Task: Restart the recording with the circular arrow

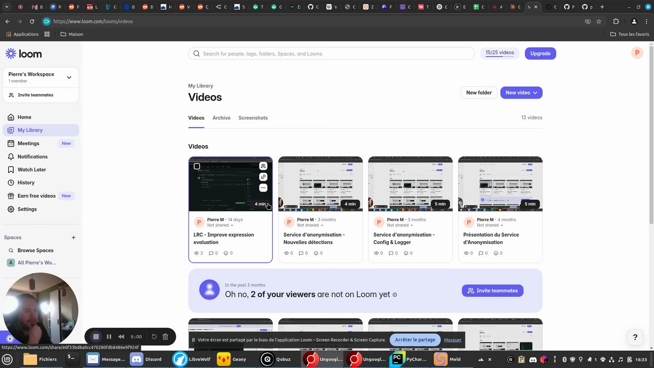Action: 154,336
